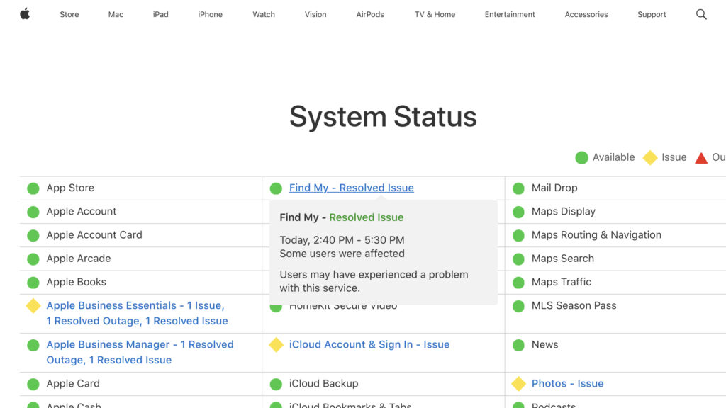Click the green dot beside iCloud Backup
The height and width of the screenshot is (408, 726).
(x=276, y=383)
